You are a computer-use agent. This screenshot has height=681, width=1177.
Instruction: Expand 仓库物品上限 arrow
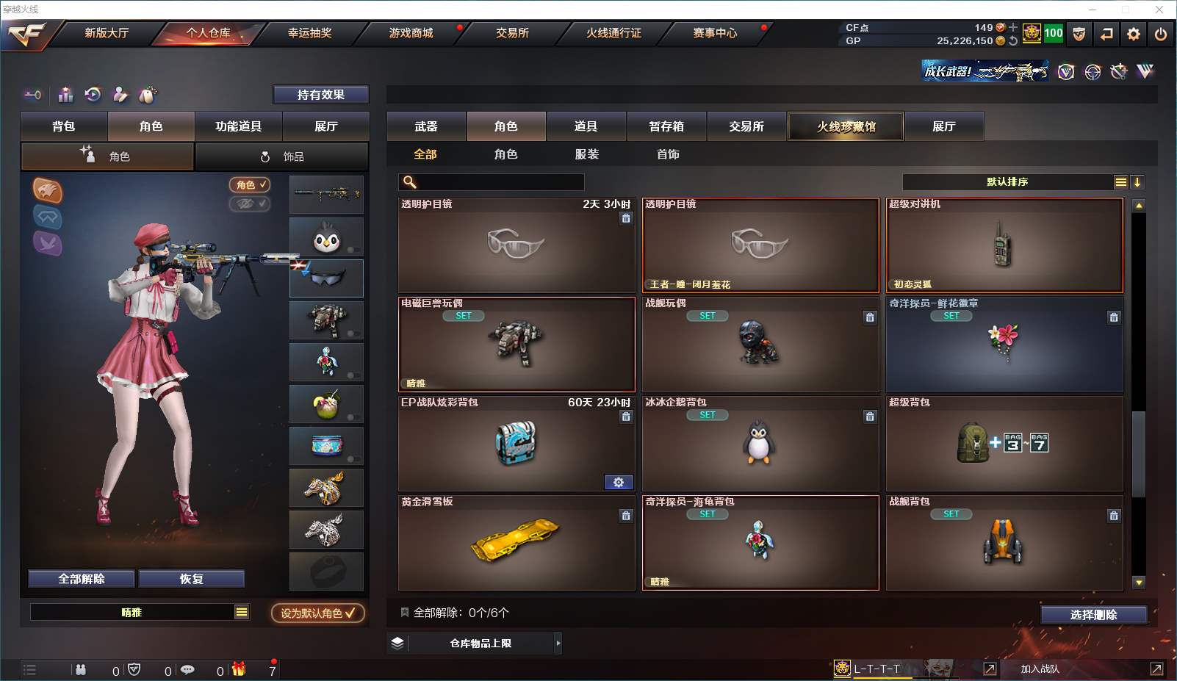558,643
